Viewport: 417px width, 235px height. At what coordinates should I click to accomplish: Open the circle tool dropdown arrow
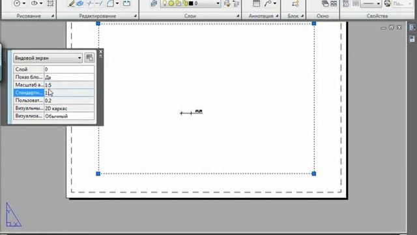coord(24,3)
